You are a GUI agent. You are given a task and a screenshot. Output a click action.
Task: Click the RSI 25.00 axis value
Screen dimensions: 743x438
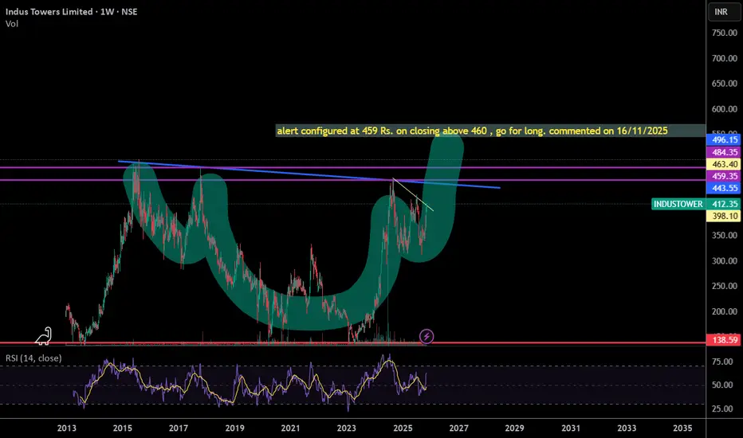coord(722,409)
